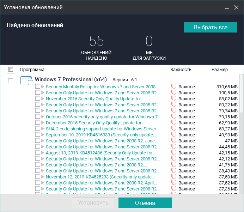Click shield icon in the 42,12 МБ row
The height and width of the screenshot is (212, 244).
coord(174,159)
